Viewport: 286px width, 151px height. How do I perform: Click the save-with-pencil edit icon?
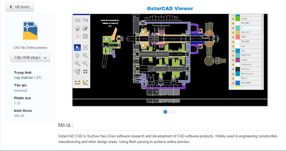click(x=85, y=28)
